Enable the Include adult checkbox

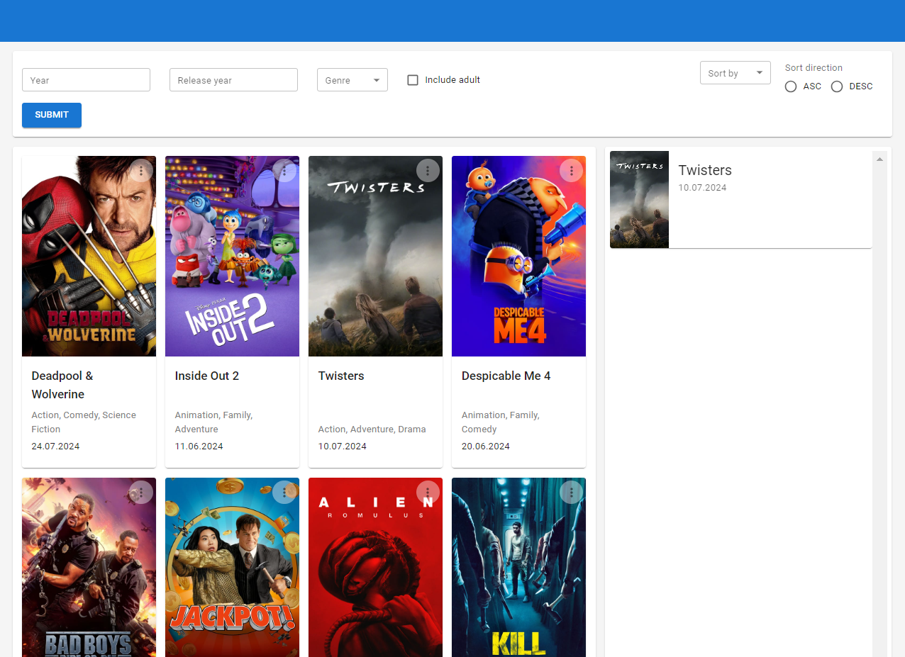(x=413, y=79)
